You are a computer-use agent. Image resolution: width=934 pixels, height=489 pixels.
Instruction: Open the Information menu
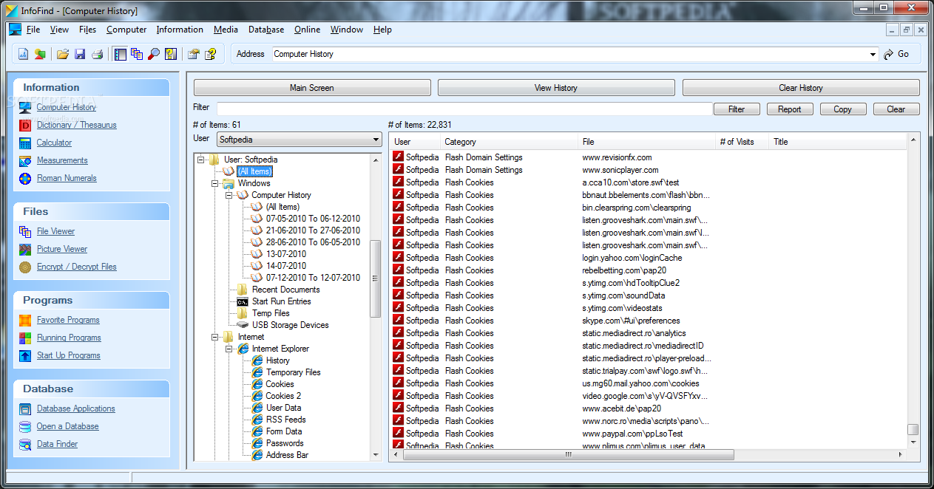click(x=180, y=30)
